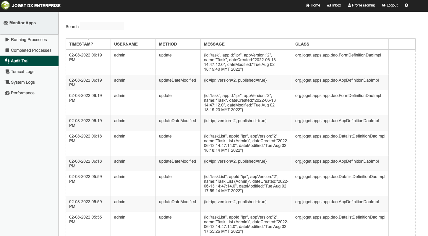The width and height of the screenshot is (428, 236).
Task: Click the Logout exit icon
Action: [384, 5]
